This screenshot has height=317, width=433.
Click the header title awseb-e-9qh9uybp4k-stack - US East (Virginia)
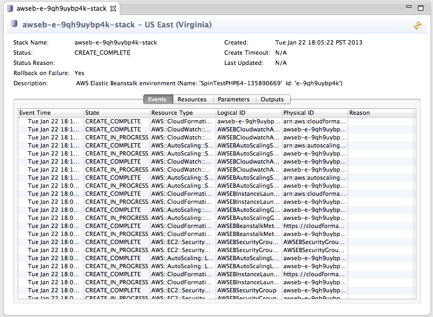coord(117,25)
